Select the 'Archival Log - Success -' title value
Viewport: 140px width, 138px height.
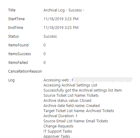click(x=64, y=10)
